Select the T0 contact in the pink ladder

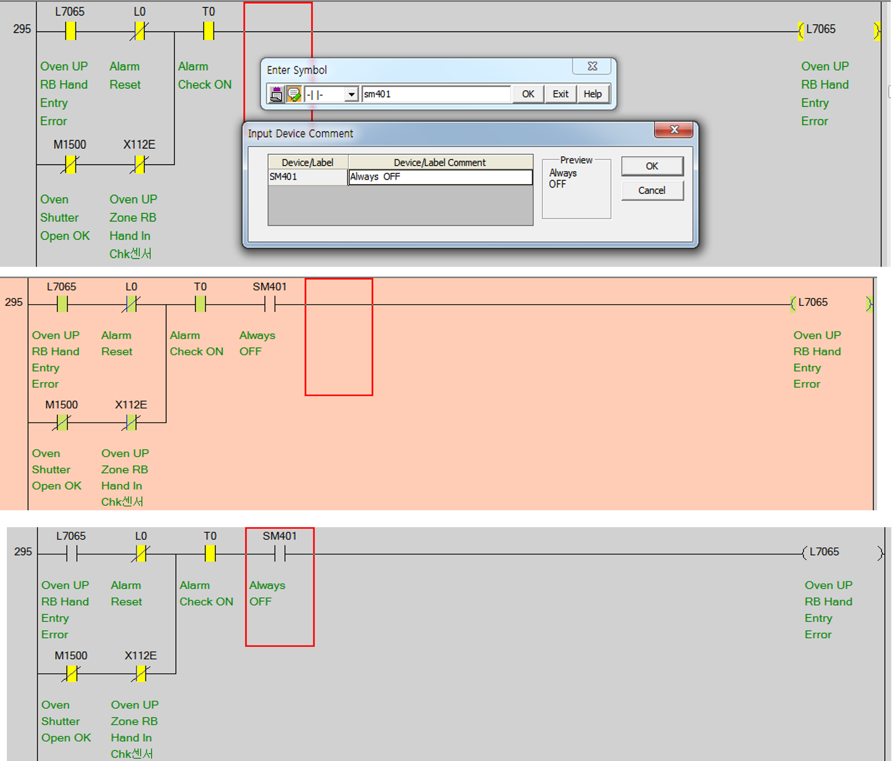coord(200,305)
